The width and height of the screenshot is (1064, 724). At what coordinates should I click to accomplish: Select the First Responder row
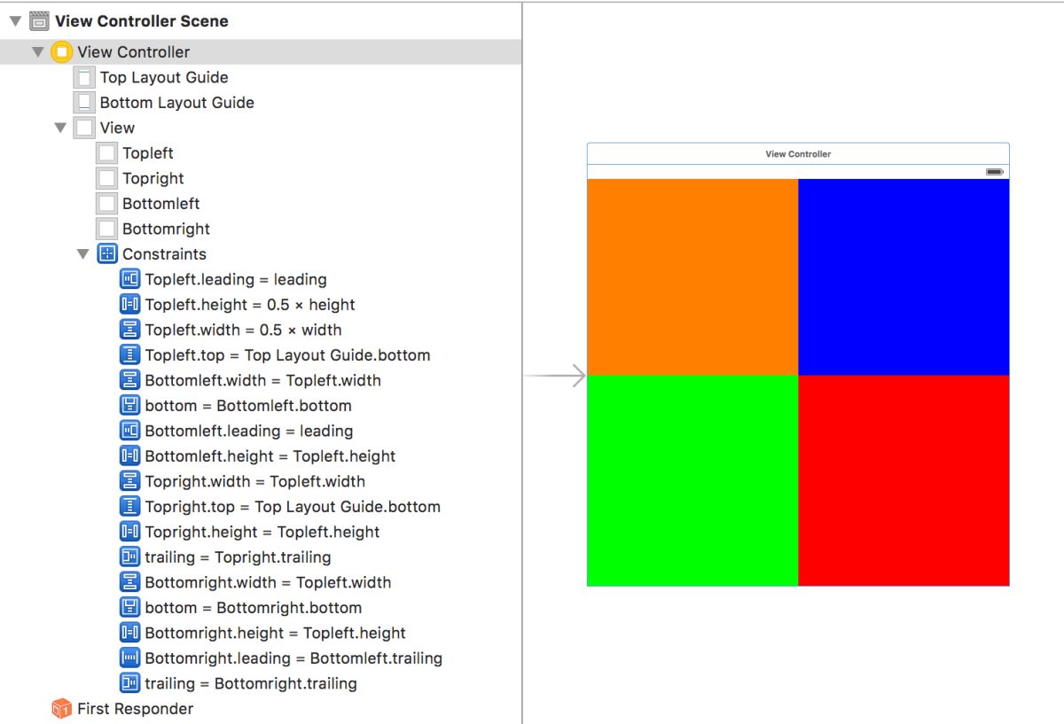[261, 709]
